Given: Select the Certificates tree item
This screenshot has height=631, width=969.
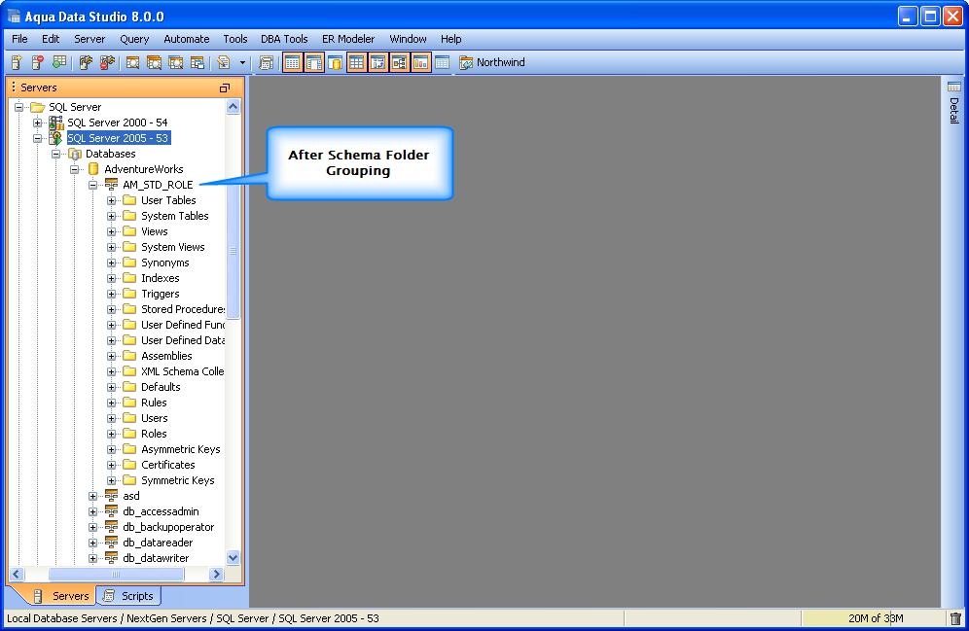Looking at the screenshot, I should (x=168, y=465).
